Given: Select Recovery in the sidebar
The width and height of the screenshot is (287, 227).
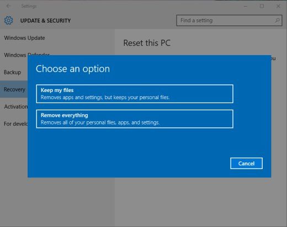Looking at the screenshot, I should click(x=14, y=89).
